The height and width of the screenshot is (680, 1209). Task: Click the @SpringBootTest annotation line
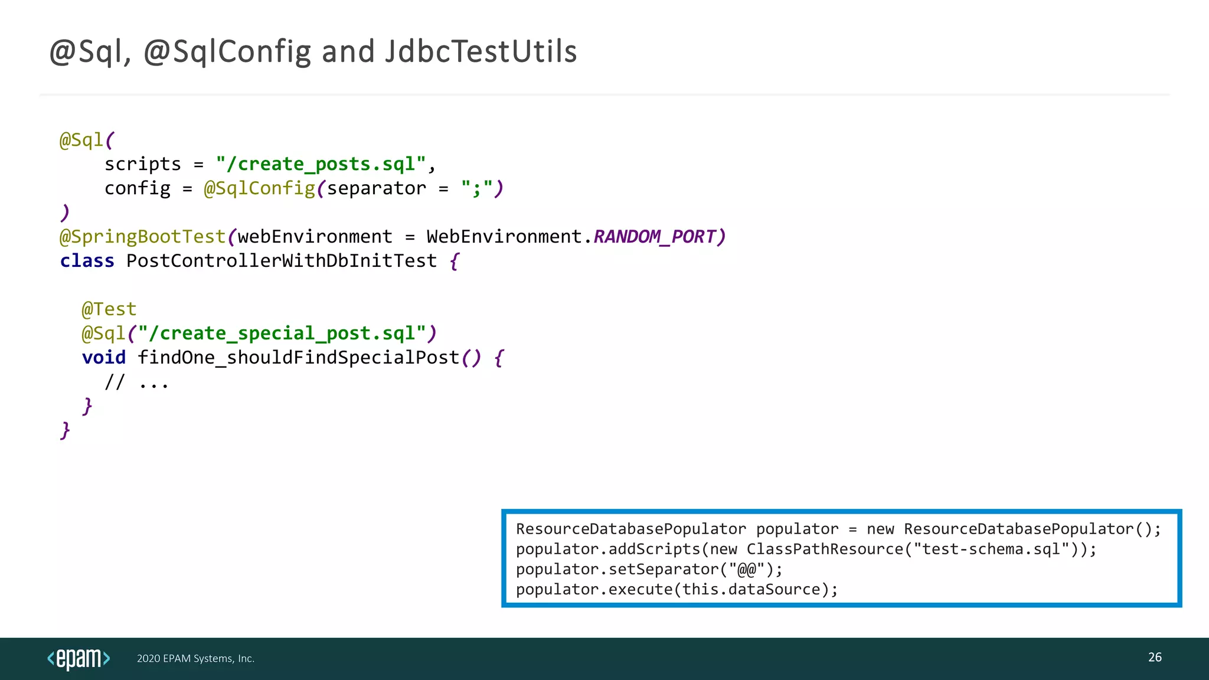pyautogui.click(x=393, y=237)
